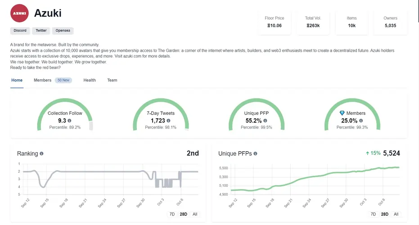Click the Total Vol. stat card
419x225 pixels.
point(313,22)
